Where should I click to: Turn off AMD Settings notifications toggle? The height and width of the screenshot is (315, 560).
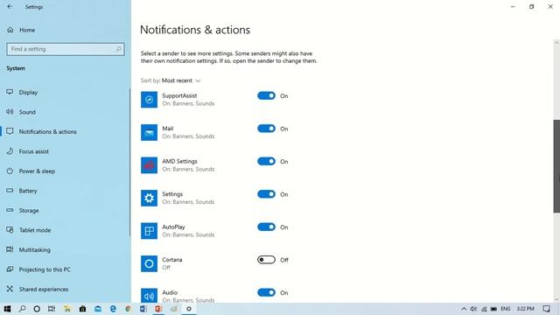[266, 161]
